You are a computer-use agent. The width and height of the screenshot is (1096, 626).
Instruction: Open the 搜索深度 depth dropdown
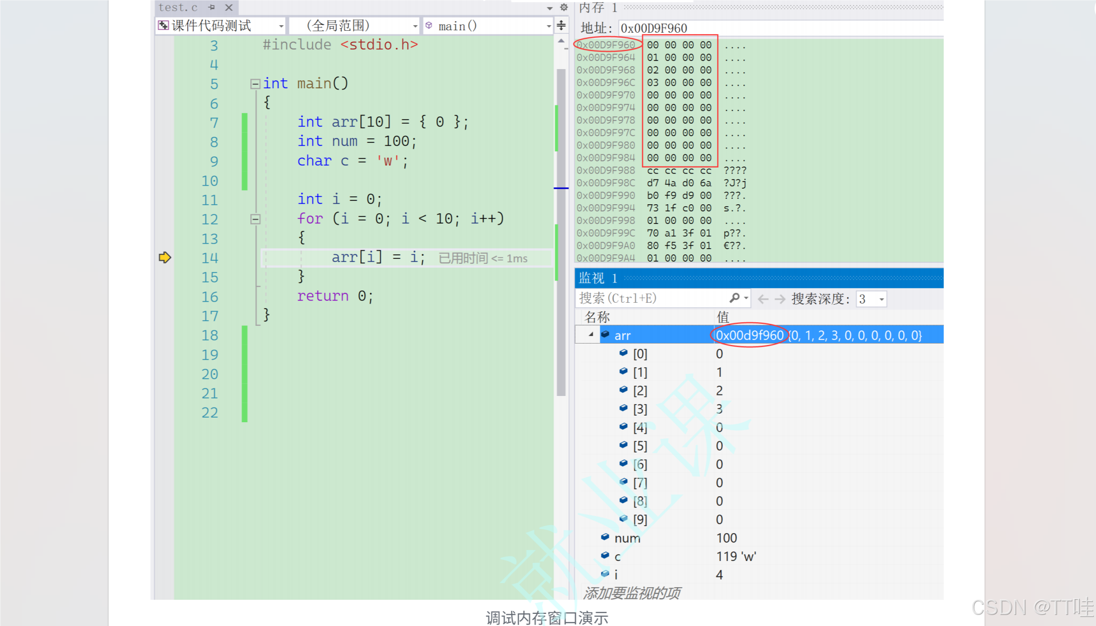pyautogui.click(x=871, y=299)
